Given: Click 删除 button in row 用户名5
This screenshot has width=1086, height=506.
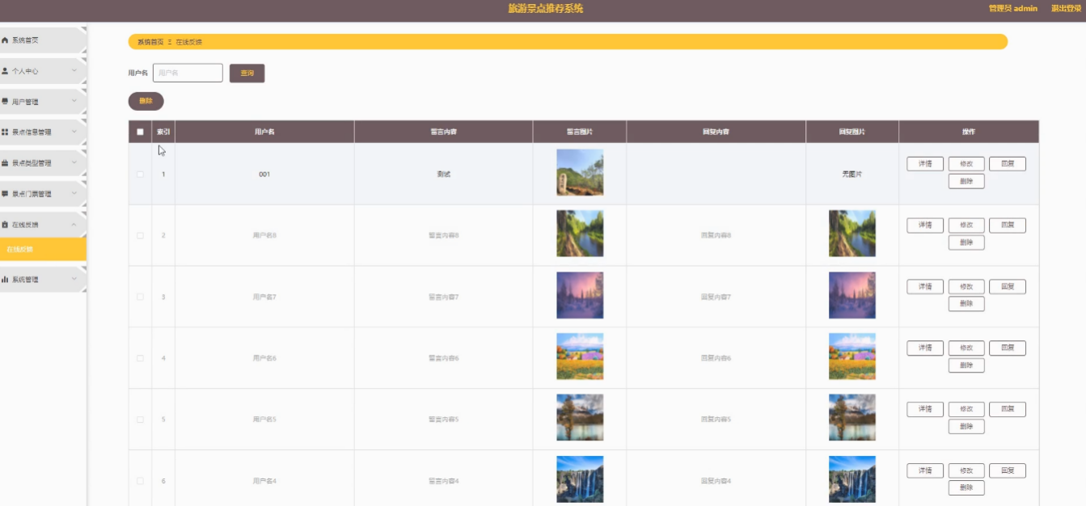Looking at the screenshot, I should click(966, 427).
